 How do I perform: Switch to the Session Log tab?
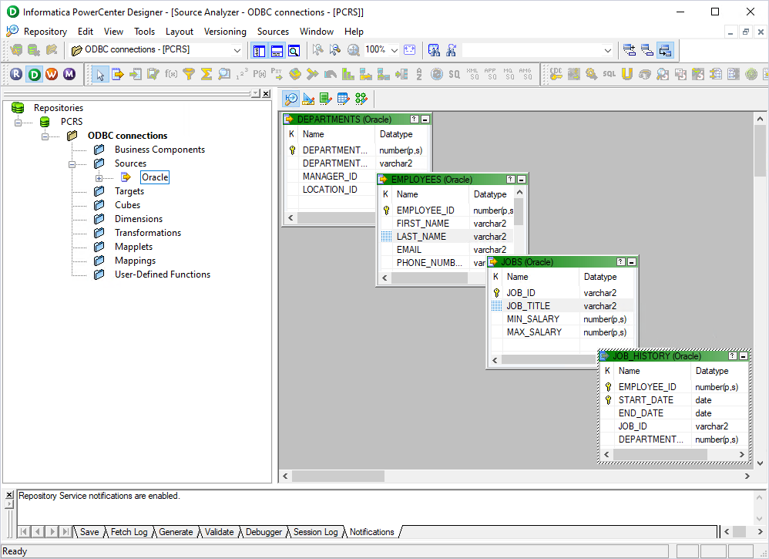[315, 532]
